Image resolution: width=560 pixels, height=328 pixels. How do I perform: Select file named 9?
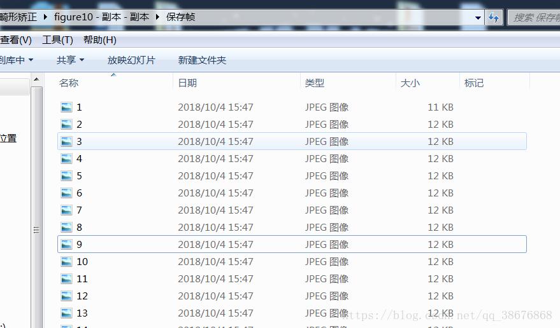pyautogui.click(x=79, y=244)
